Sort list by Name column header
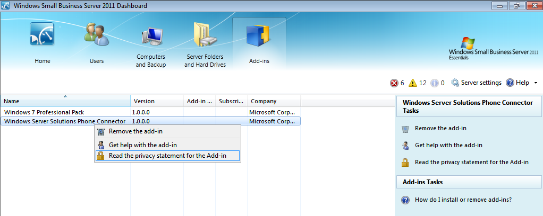 [x=65, y=101]
